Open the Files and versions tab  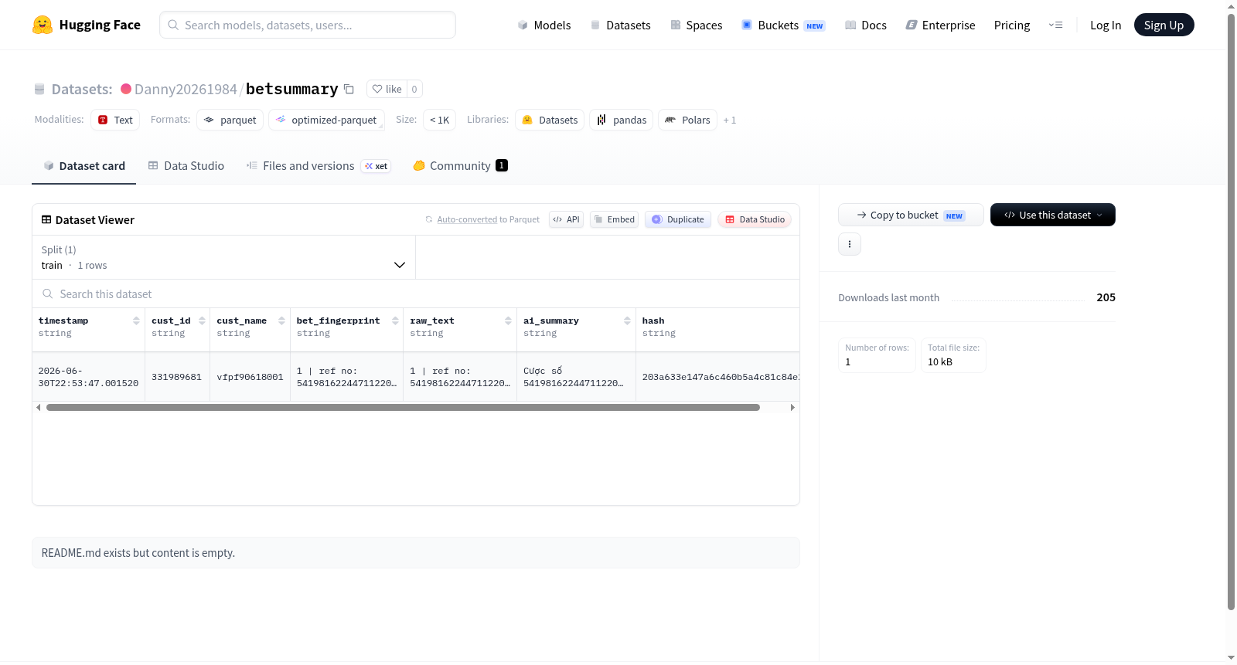(x=319, y=165)
